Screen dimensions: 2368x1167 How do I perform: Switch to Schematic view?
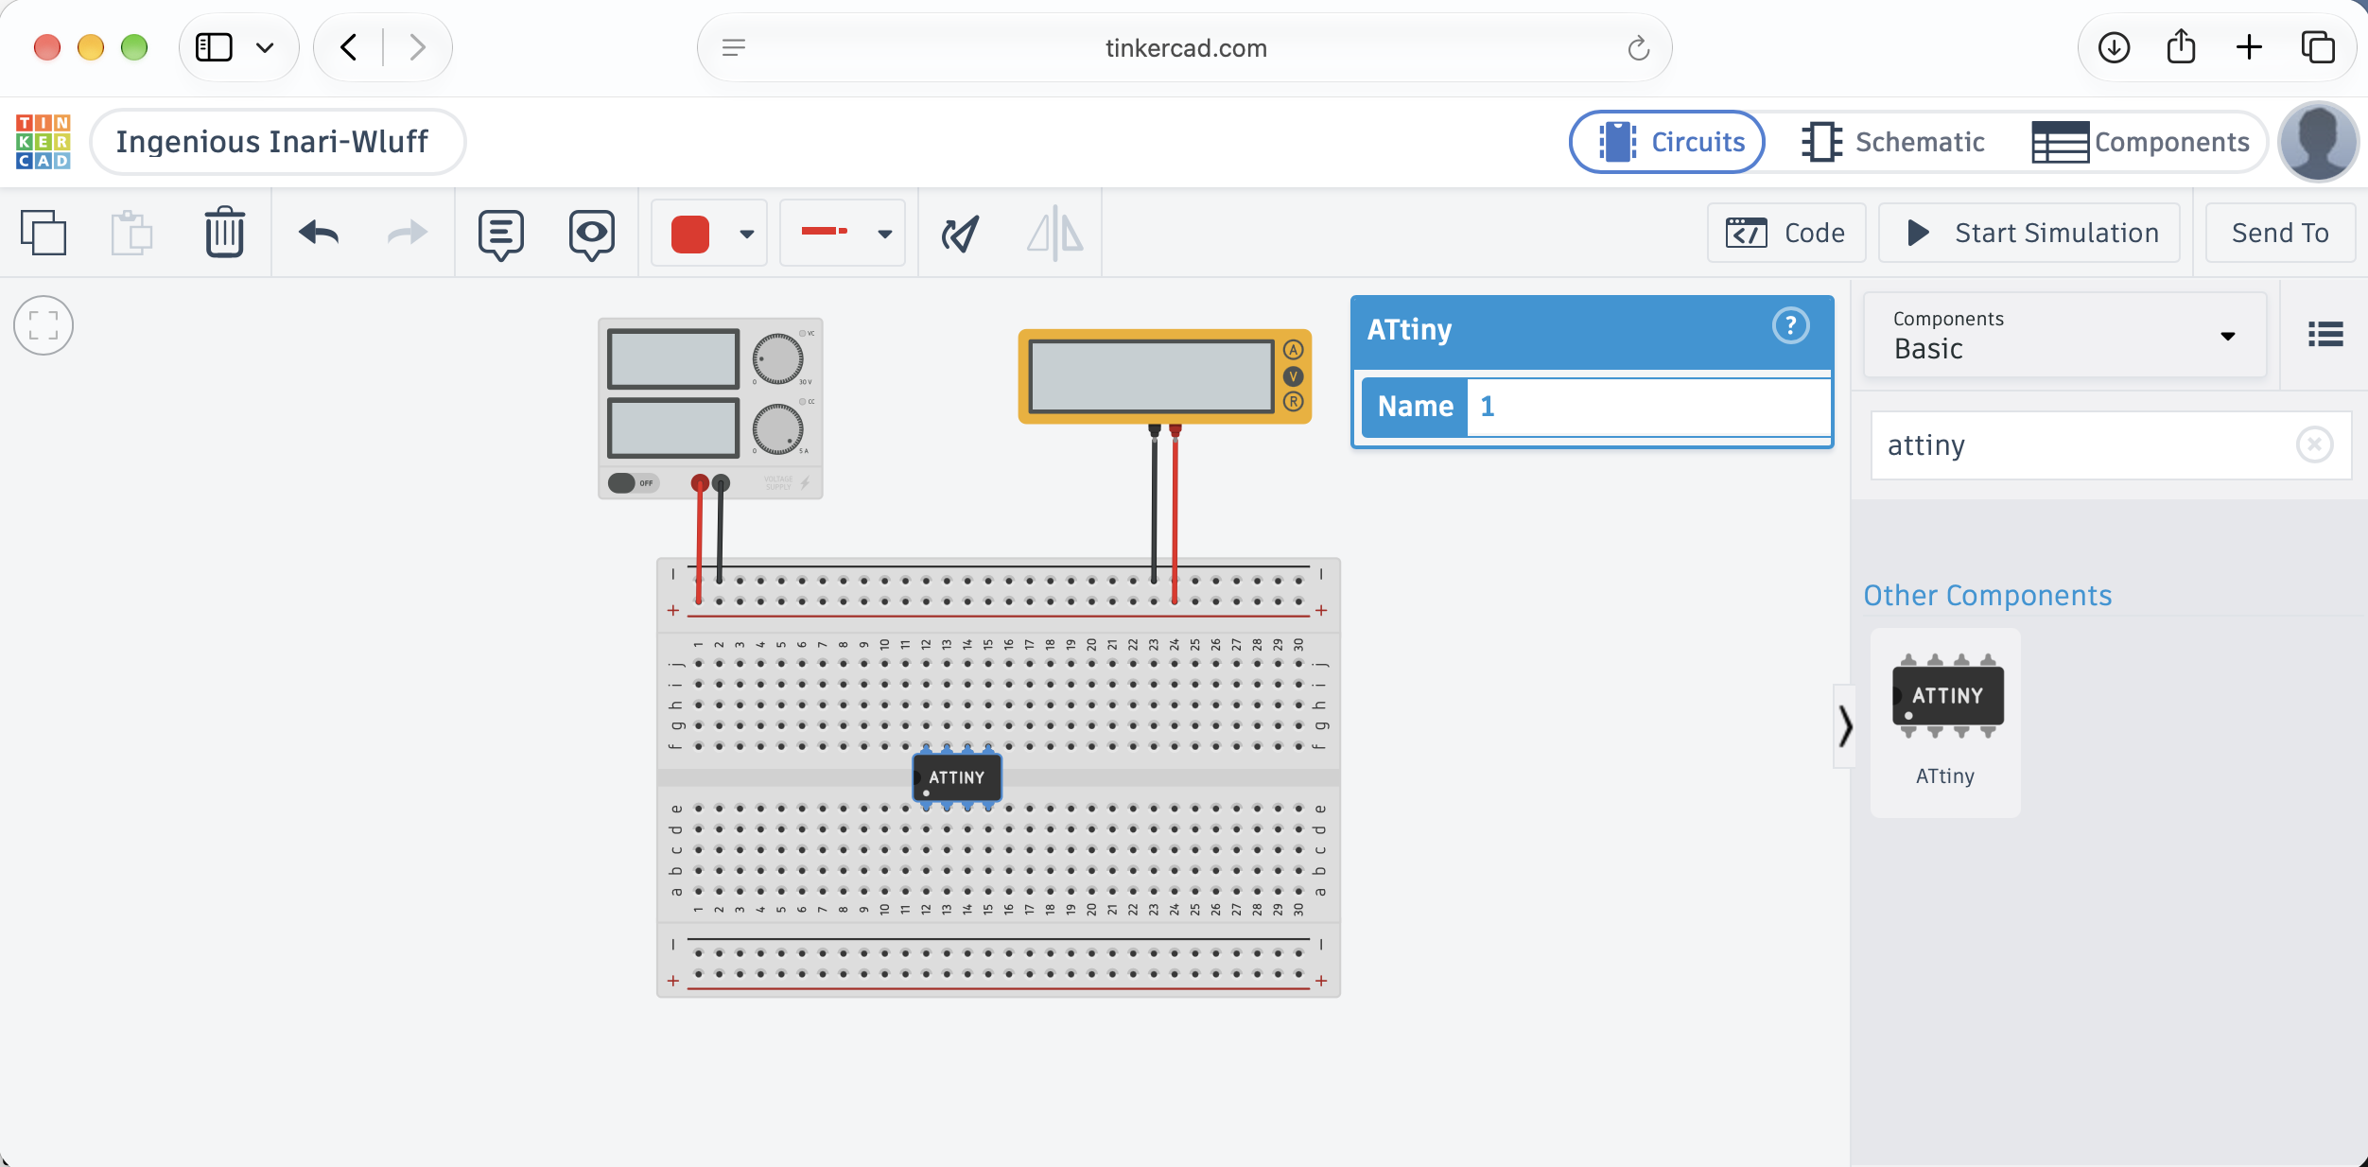1893,142
